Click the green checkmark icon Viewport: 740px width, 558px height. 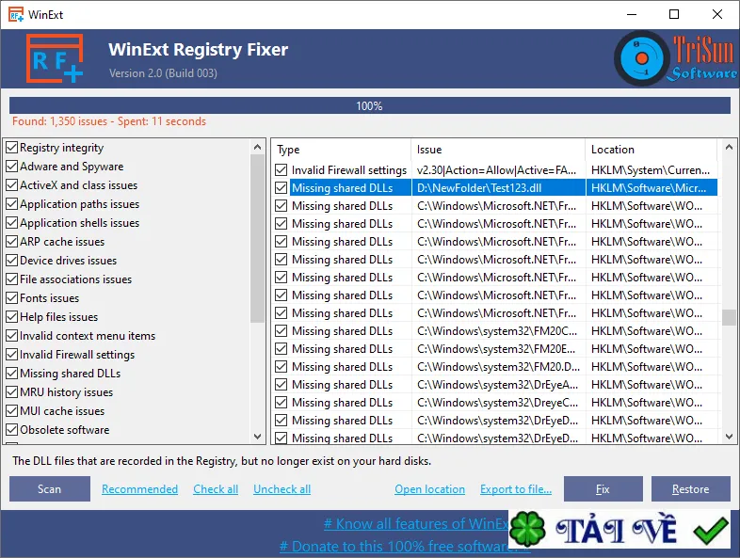[x=711, y=530]
